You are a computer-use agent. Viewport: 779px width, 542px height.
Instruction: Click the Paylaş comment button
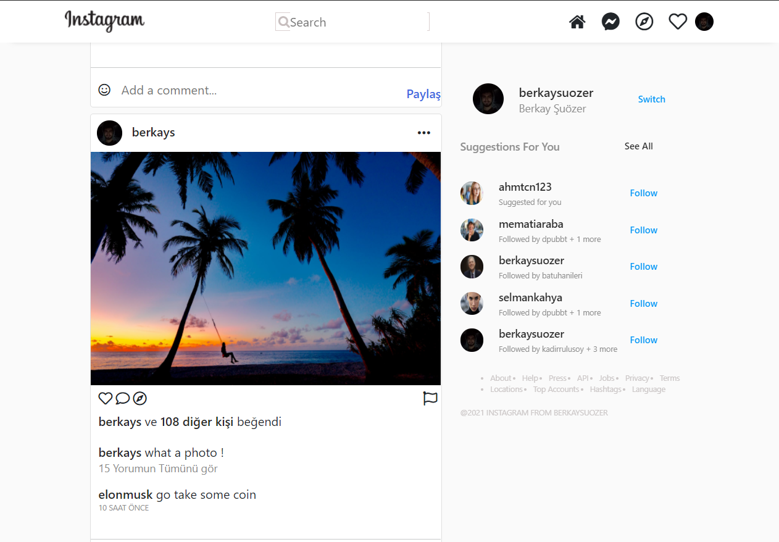423,94
